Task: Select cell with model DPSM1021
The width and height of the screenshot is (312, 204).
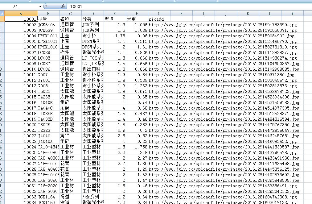Action: pyautogui.click(x=48, y=41)
